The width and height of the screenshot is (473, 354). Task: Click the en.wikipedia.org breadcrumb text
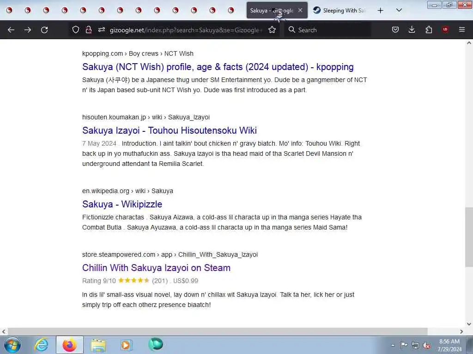pyautogui.click(x=106, y=191)
